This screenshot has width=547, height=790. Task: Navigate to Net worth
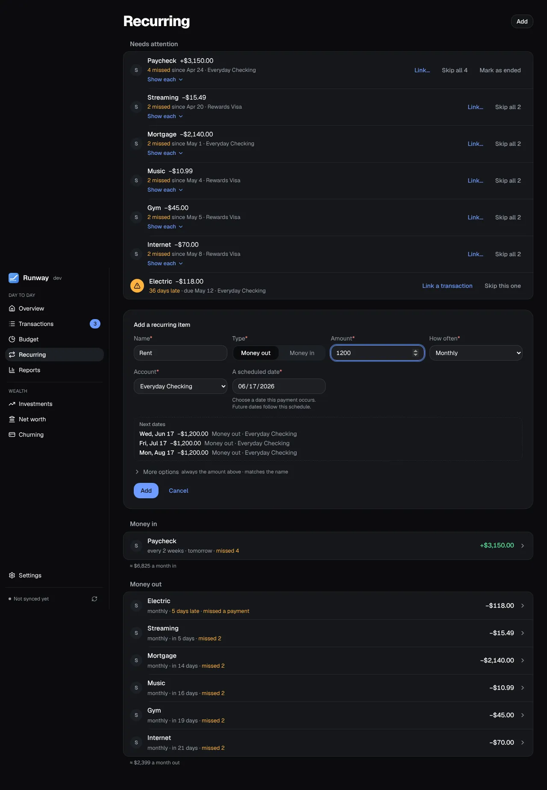coord(54,419)
